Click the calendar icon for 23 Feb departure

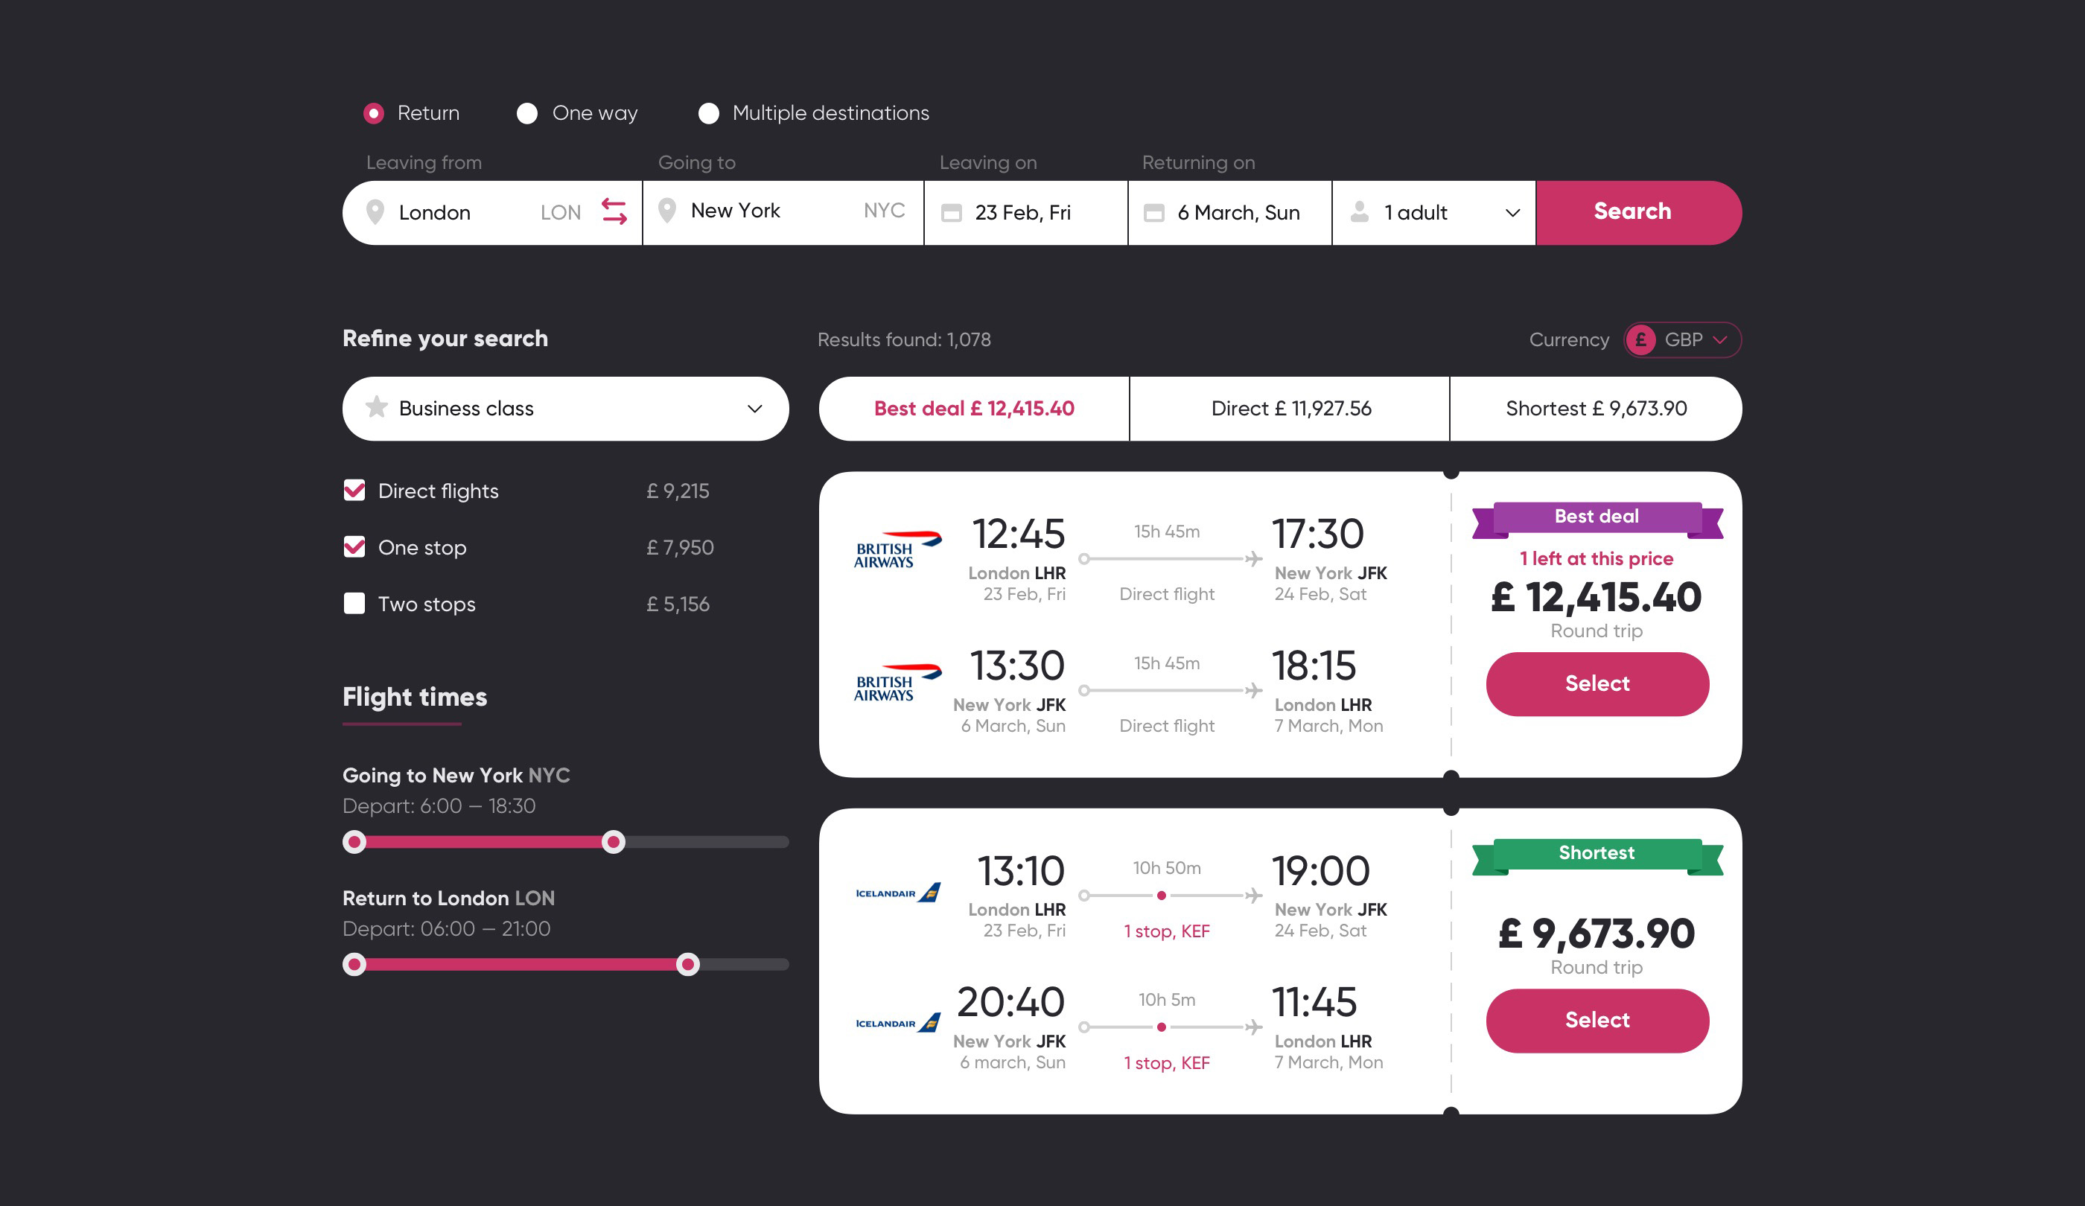tap(952, 213)
